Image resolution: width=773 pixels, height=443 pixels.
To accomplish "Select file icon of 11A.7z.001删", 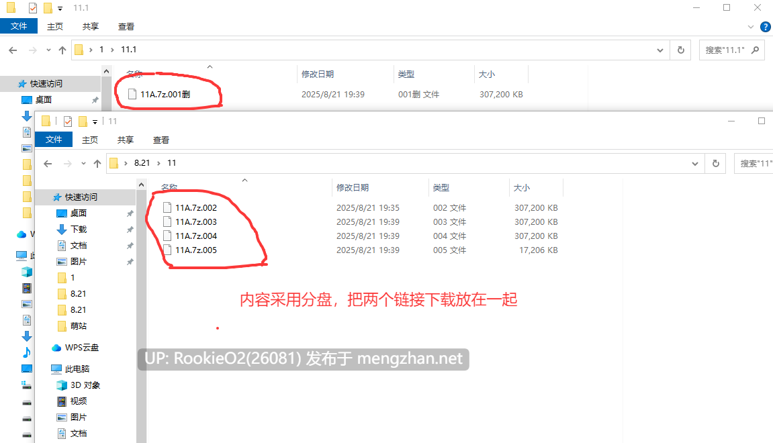I will click(x=132, y=94).
